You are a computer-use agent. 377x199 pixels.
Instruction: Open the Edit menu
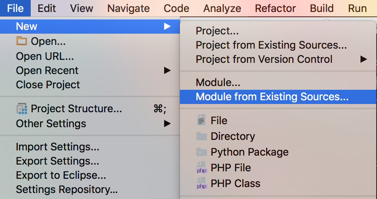(x=47, y=8)
